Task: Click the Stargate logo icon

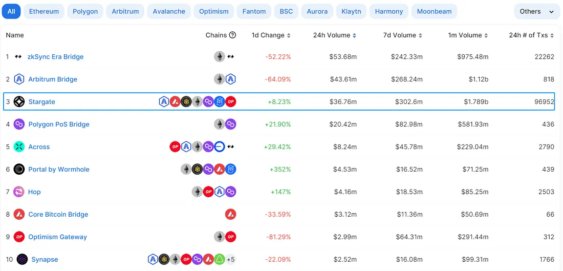Action: pos(19,101)
